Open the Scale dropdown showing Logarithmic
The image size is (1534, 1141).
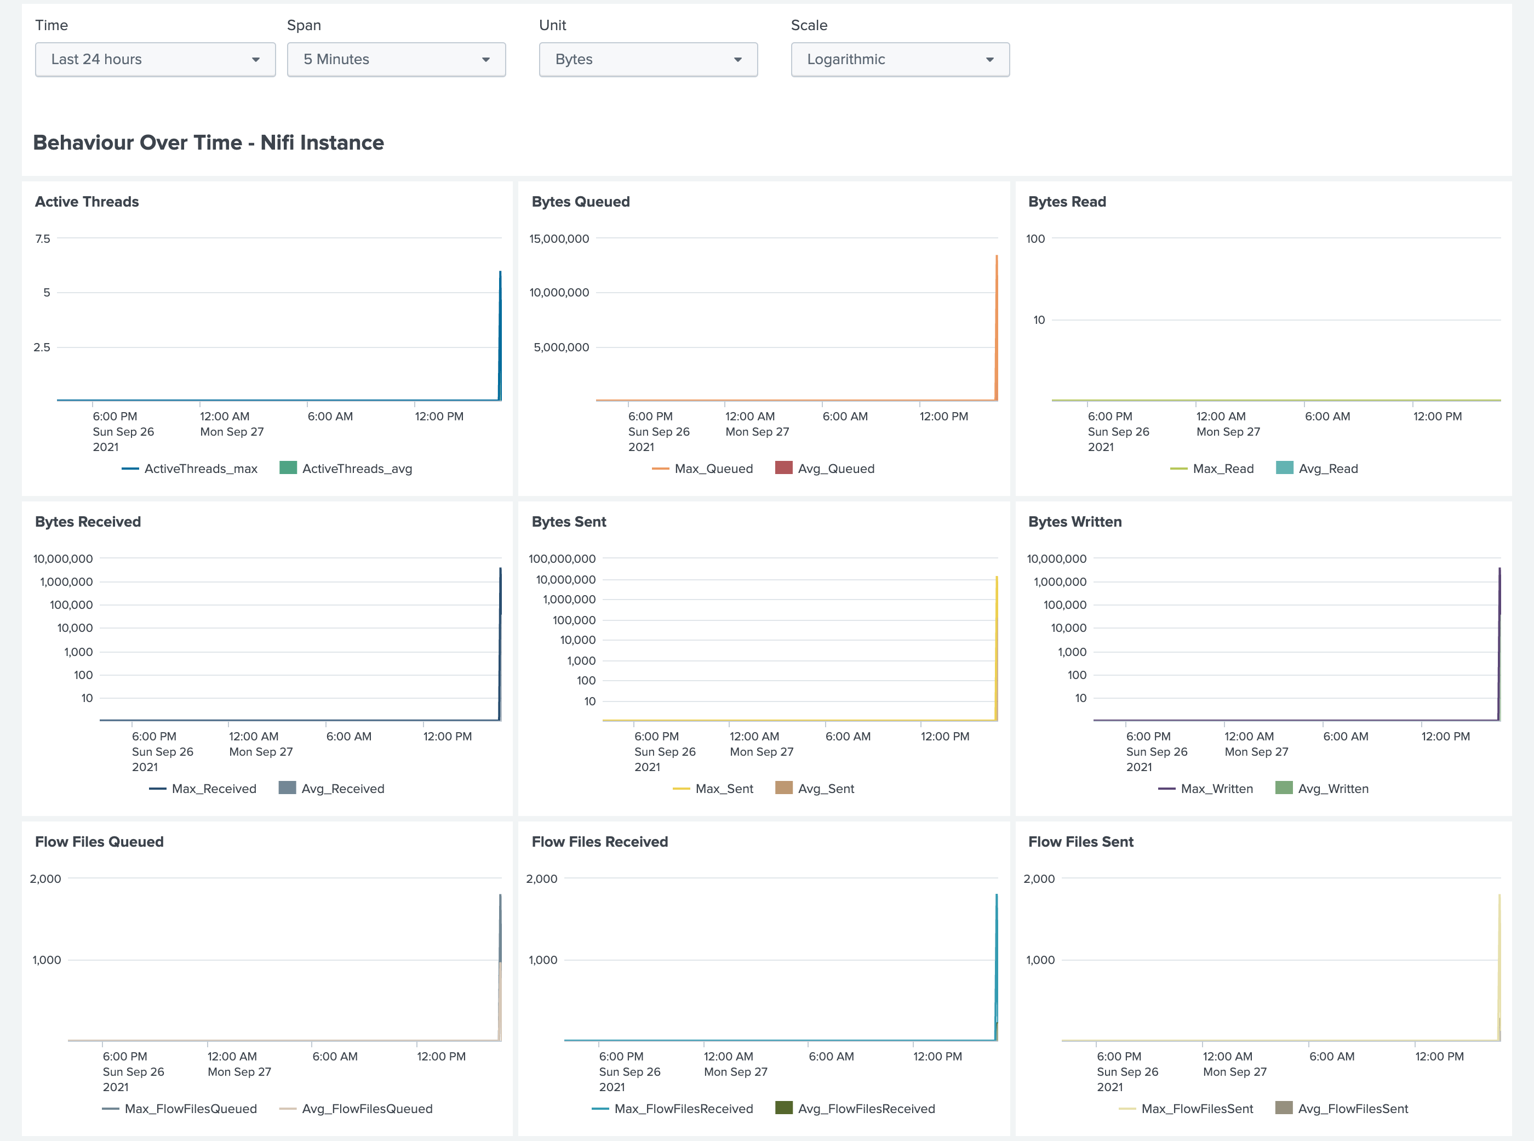pyautogui.click(x=900, y=59)
